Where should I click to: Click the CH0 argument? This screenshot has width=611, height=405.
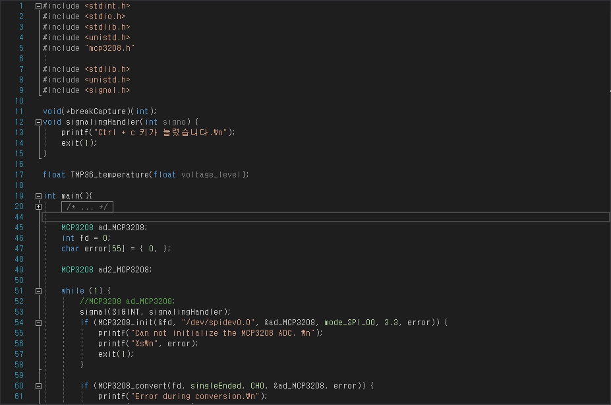[257, 386]
